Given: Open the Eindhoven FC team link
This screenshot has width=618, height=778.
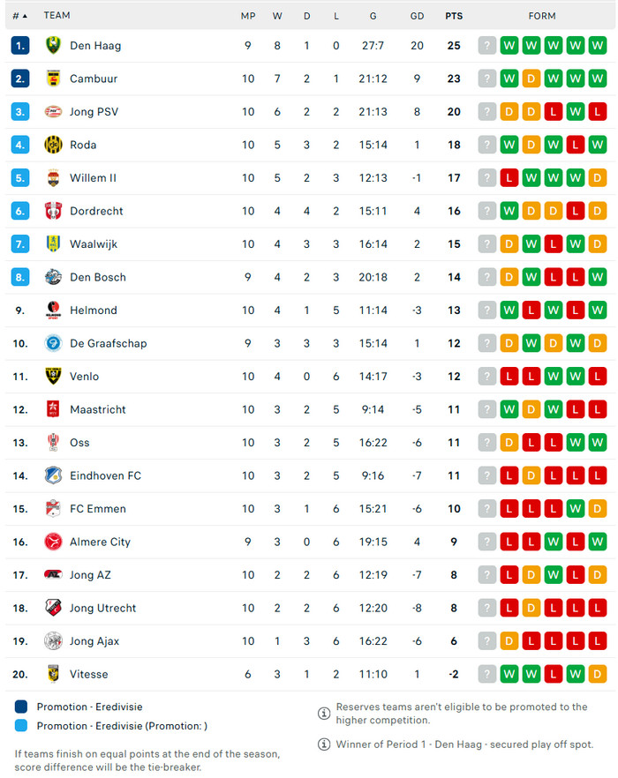Looking at the screenshot, I should pos(105,475).
